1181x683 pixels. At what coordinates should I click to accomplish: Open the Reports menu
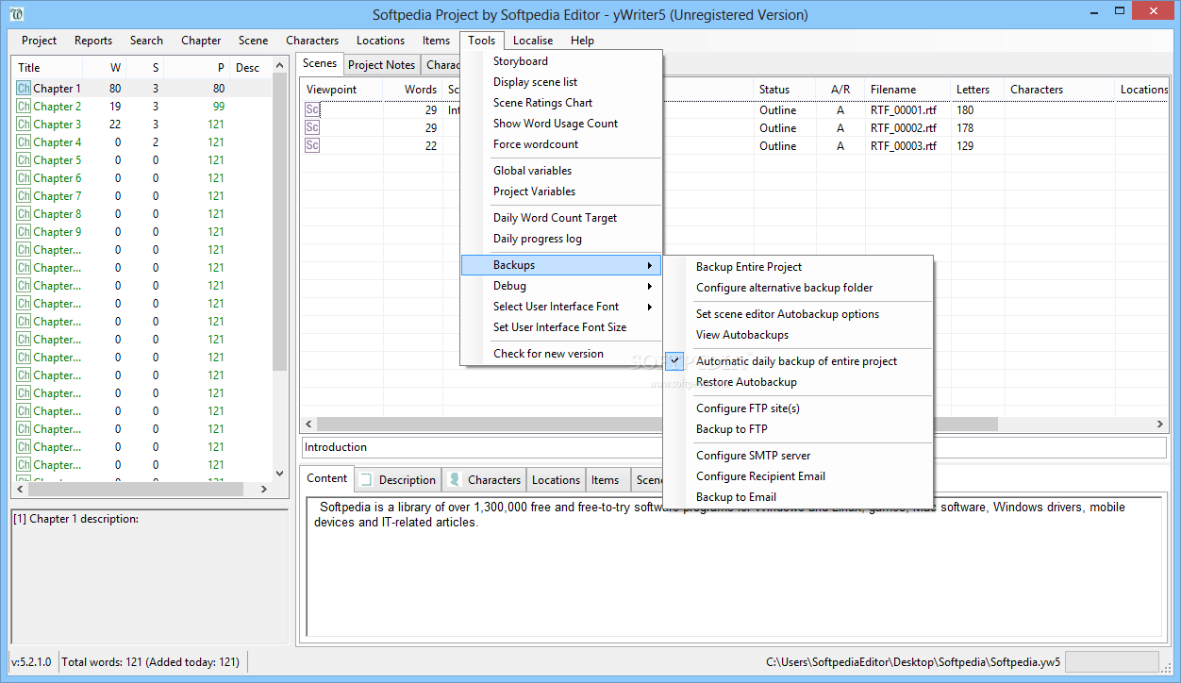(93, 41)
